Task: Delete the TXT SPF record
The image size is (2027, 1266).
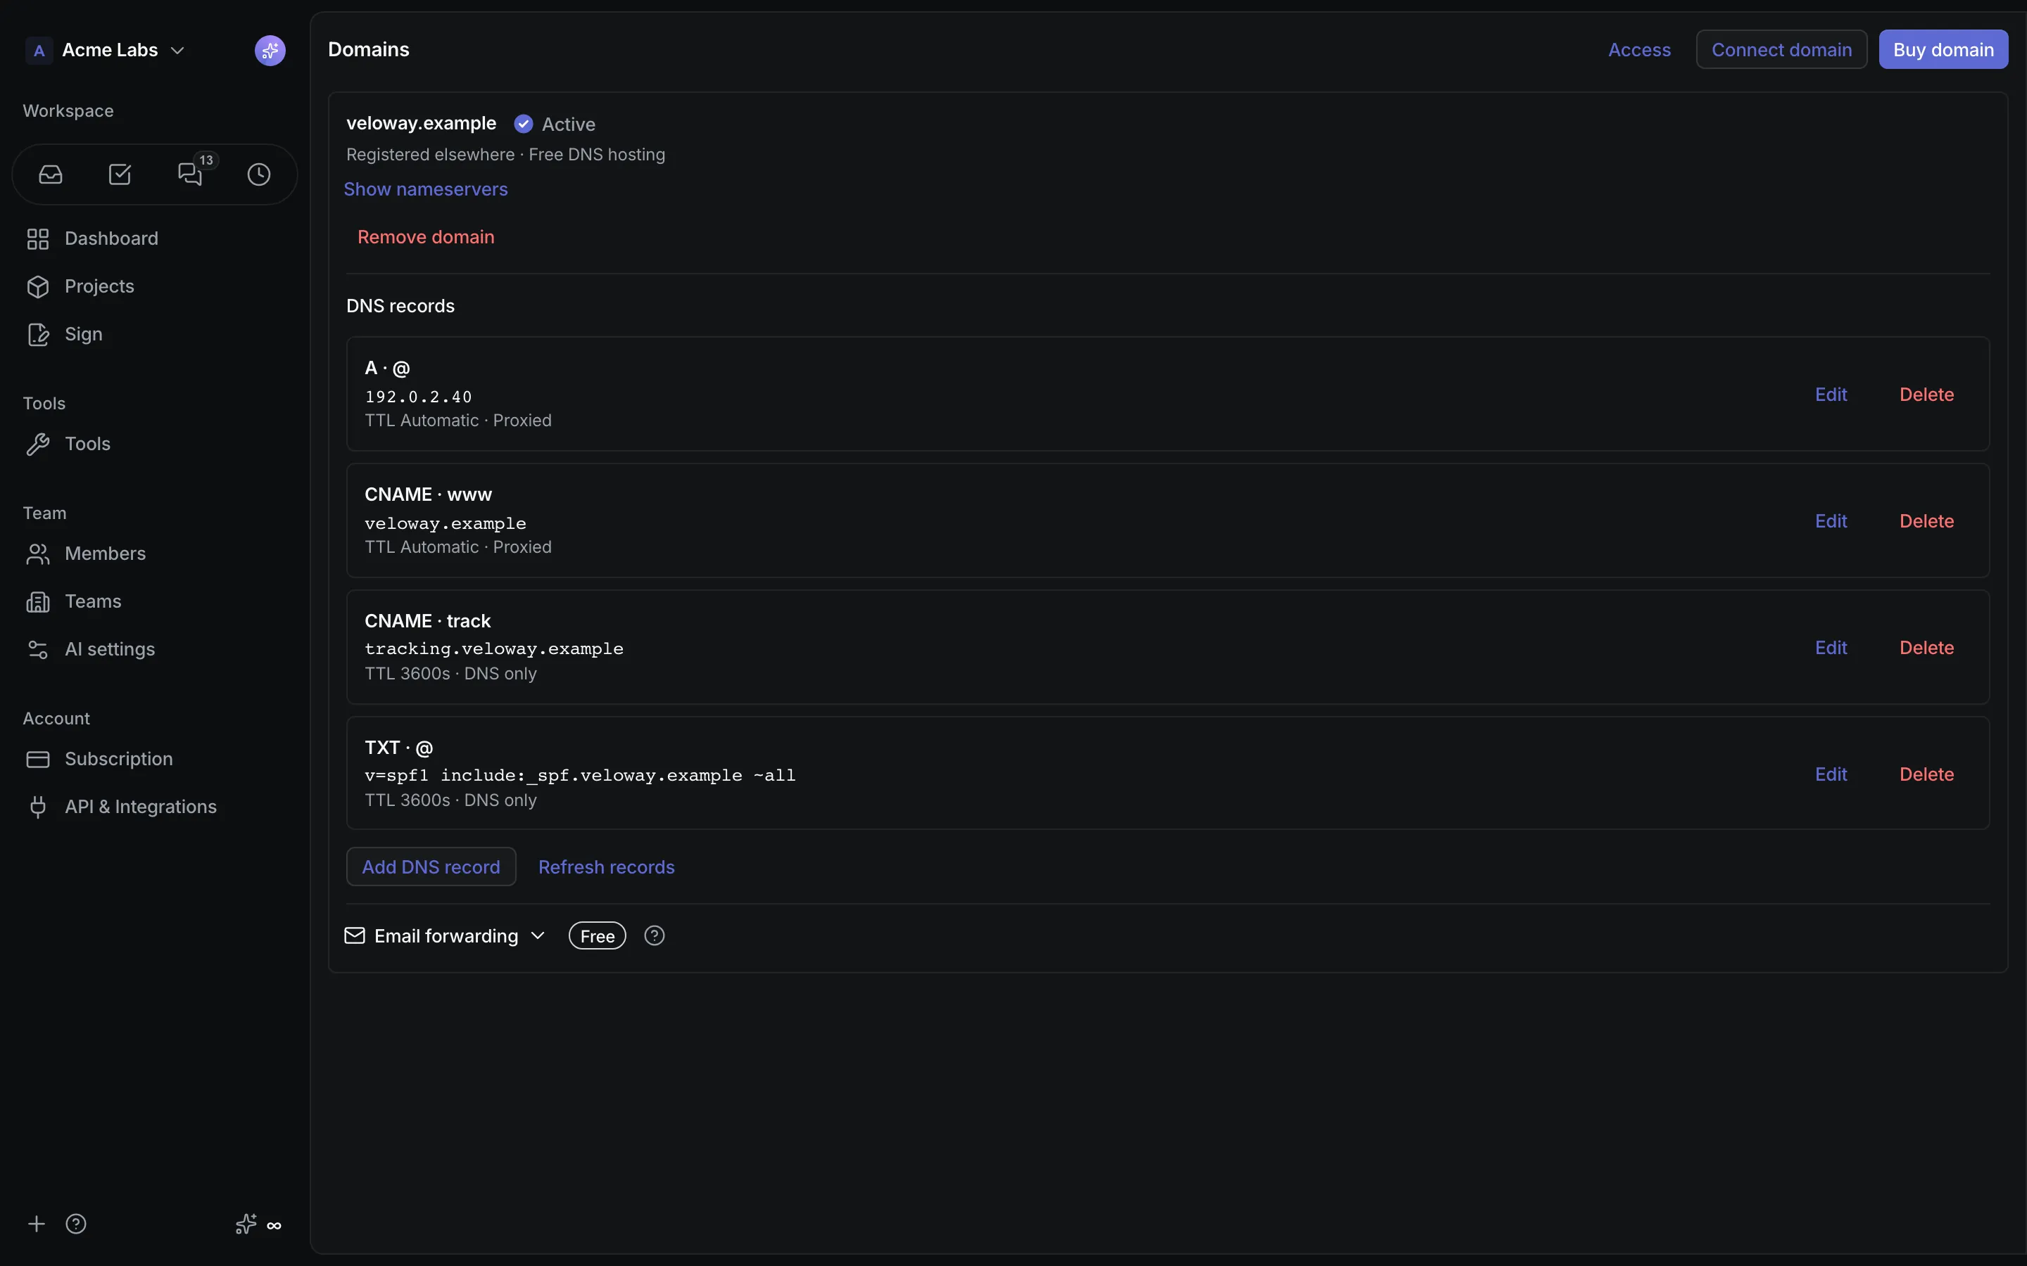Action: click(x=1926, y=774)
